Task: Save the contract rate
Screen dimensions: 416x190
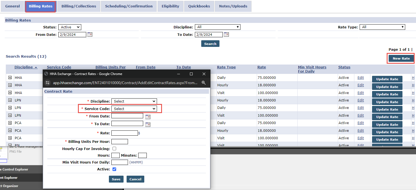Action: tap(116, 179)
